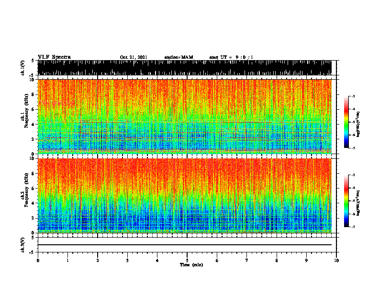
Task: Click ch.1 spectrogram "6" kHz tick label
Action: tap(33, 109)
